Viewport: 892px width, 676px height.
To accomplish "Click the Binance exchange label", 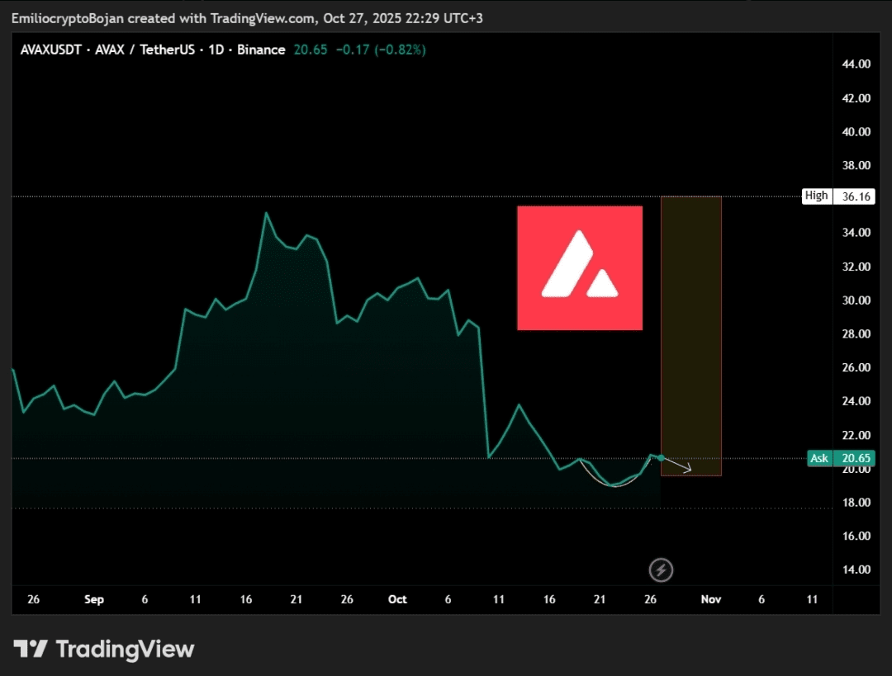I will pos(261,50).
